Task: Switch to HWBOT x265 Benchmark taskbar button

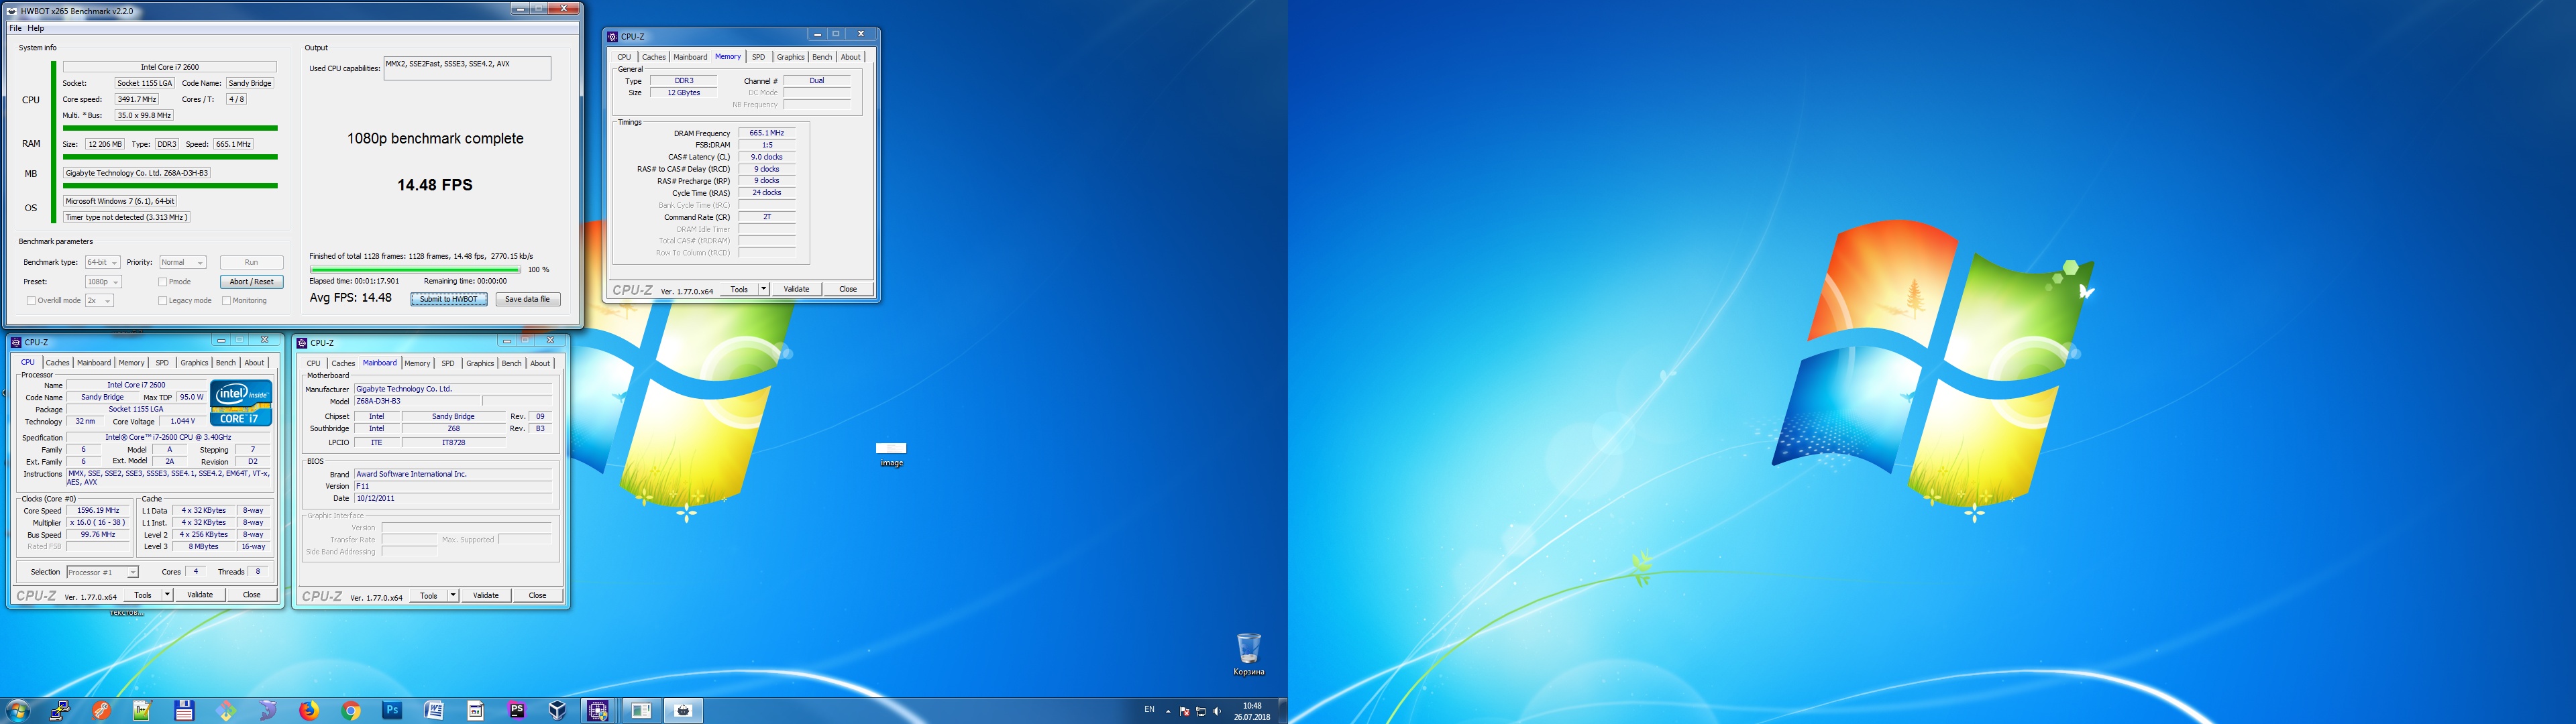Action: 641,710
